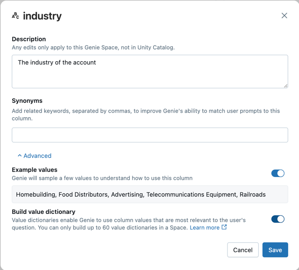This screenshot has width=299, height=270.
Task: Collapse the Advanced section
Action: (37, 156)
